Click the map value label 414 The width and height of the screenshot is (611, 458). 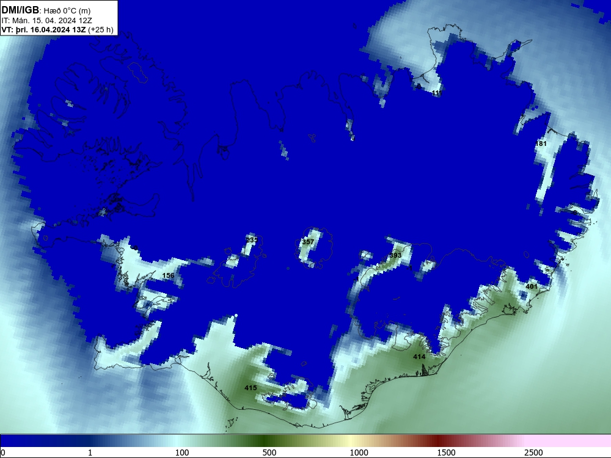[x=419, y=357]
